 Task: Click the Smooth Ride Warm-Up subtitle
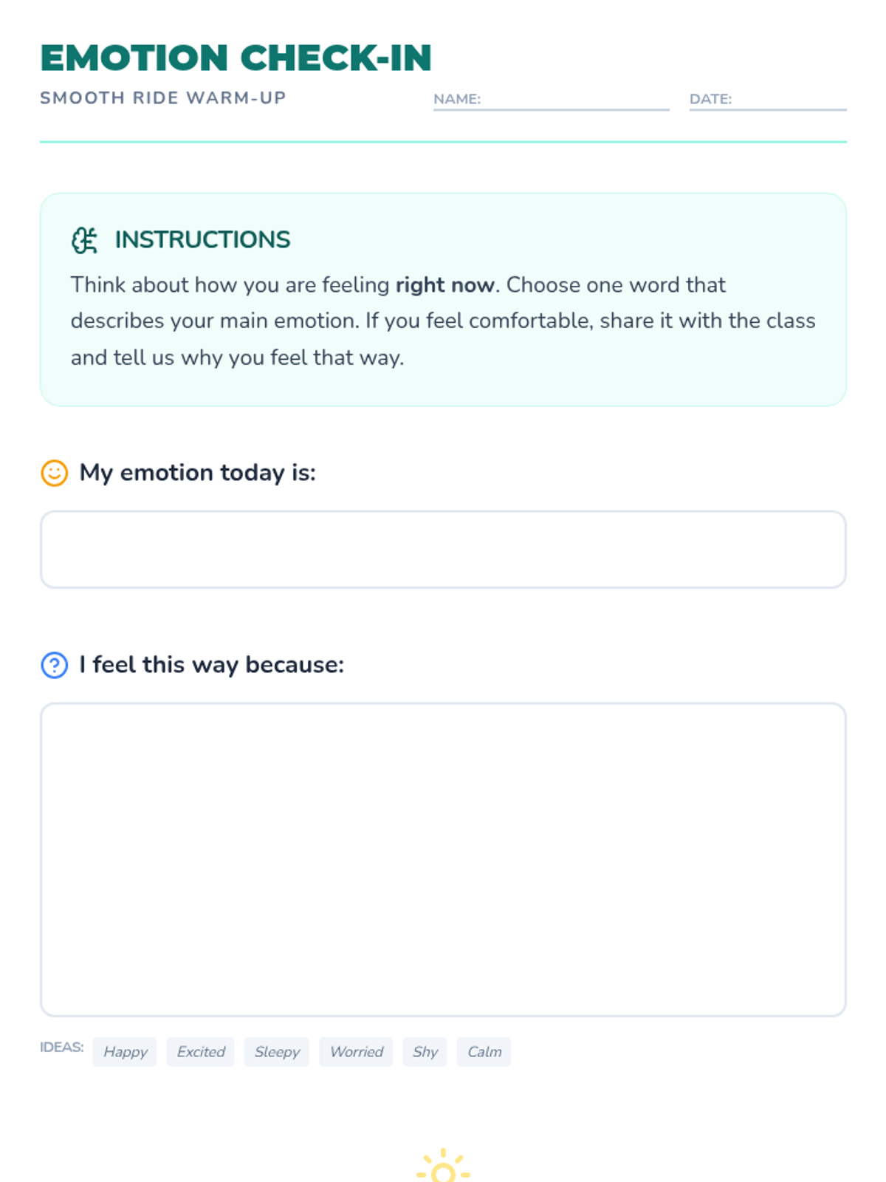click(x=162, y=98)
